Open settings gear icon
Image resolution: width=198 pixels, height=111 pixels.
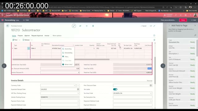[186, 15]
